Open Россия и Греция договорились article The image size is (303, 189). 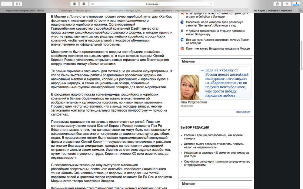click(213, 137)
